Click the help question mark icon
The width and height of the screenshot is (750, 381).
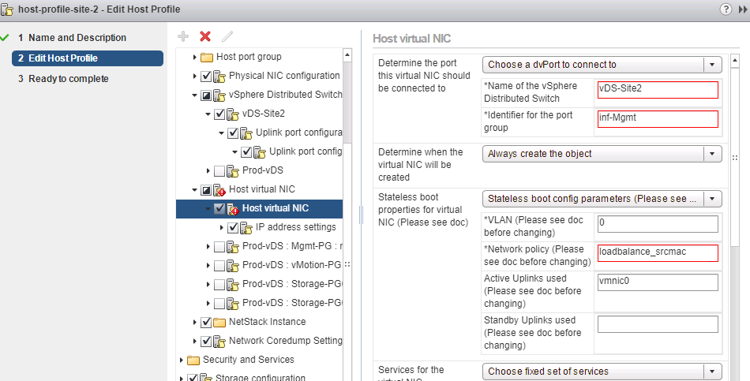click(x=726, y=9)
